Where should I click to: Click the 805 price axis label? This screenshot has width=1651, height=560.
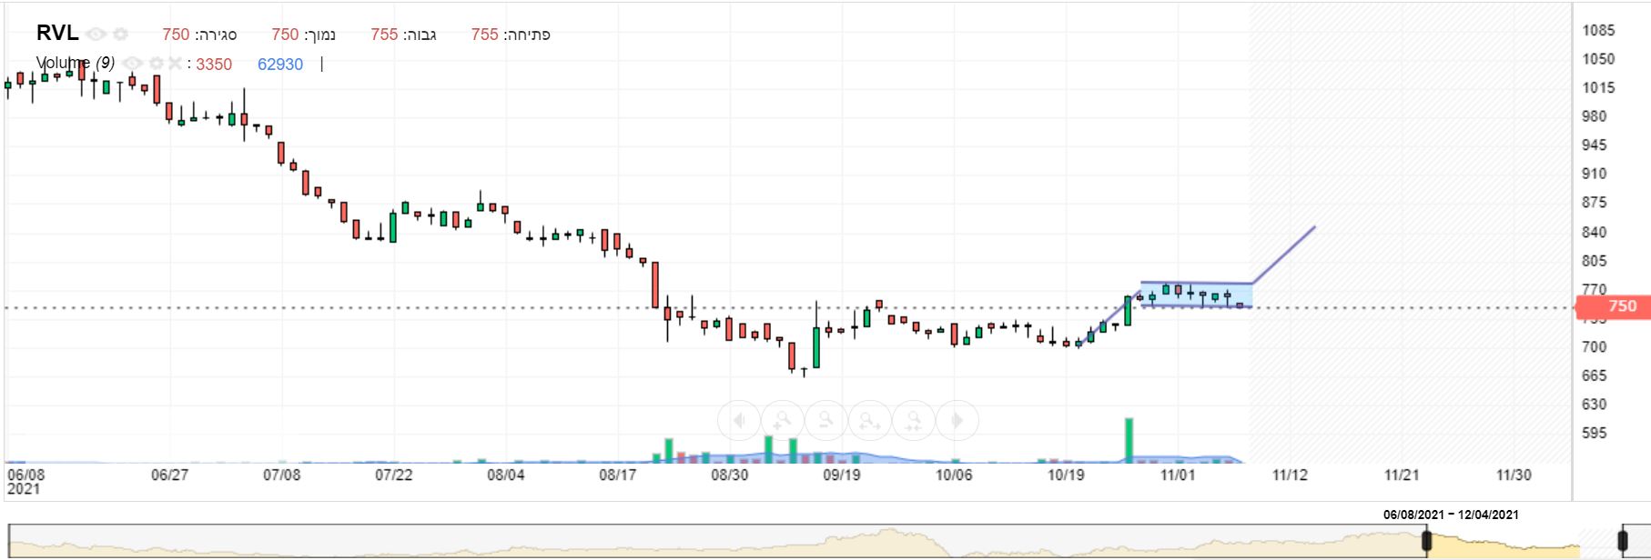(x=1594, y=261)
